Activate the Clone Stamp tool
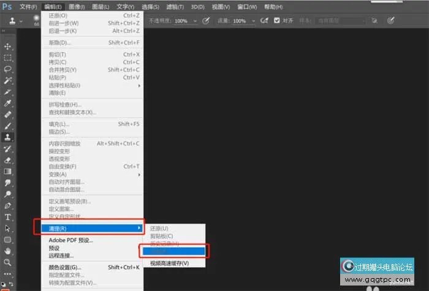The width and height of the screenshot is (429, 291). tap(8, 137)
